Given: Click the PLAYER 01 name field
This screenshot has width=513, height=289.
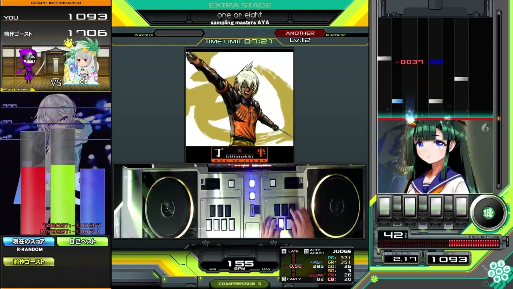Looking at the screenshot, I should 179,34.
